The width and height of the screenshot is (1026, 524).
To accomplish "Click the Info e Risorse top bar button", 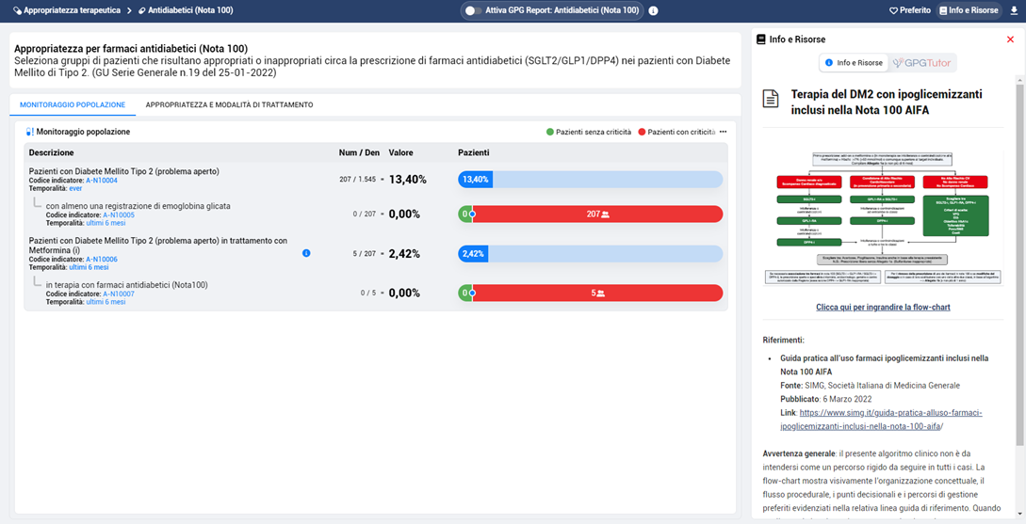I will click(x=969, y=10).
